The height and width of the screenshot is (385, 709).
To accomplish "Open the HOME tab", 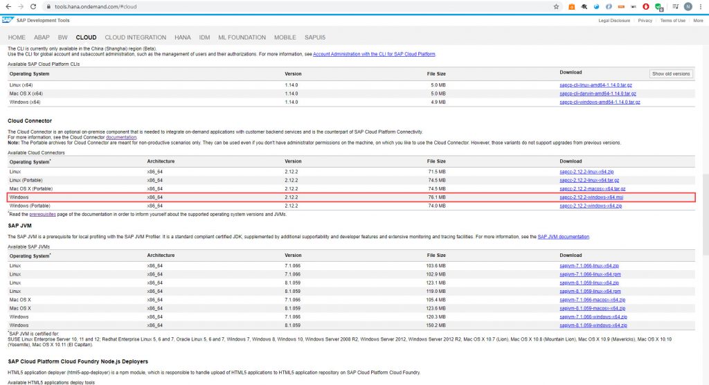I will [17, 37].
